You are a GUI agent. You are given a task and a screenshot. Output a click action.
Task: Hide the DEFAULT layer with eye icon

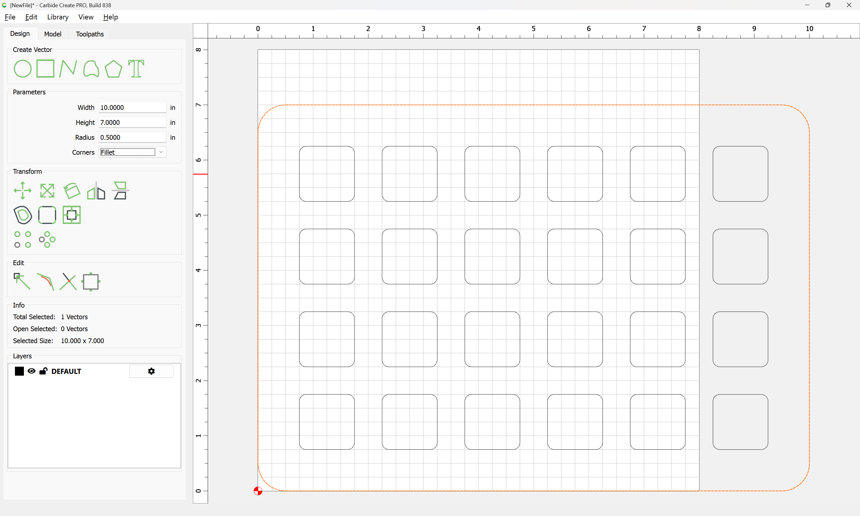tap(31, 371)
